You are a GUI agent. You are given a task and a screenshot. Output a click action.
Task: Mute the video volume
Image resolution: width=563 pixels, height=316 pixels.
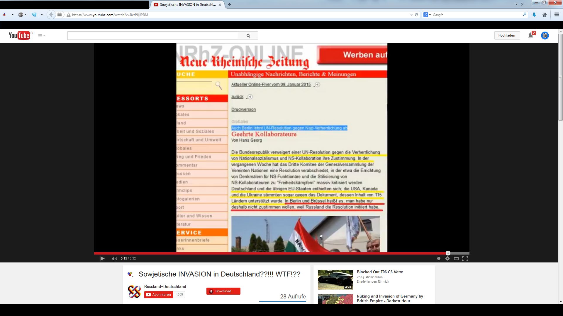coord(114,258)
